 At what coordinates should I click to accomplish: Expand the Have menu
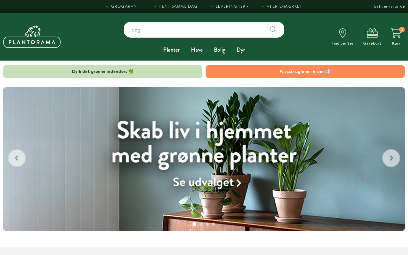tap(197, 50)
